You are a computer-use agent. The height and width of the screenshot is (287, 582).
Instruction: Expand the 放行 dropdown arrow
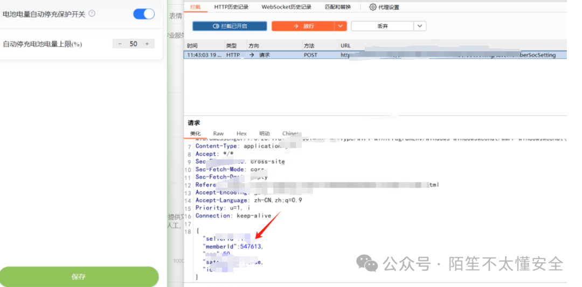(x=341, y=26)
